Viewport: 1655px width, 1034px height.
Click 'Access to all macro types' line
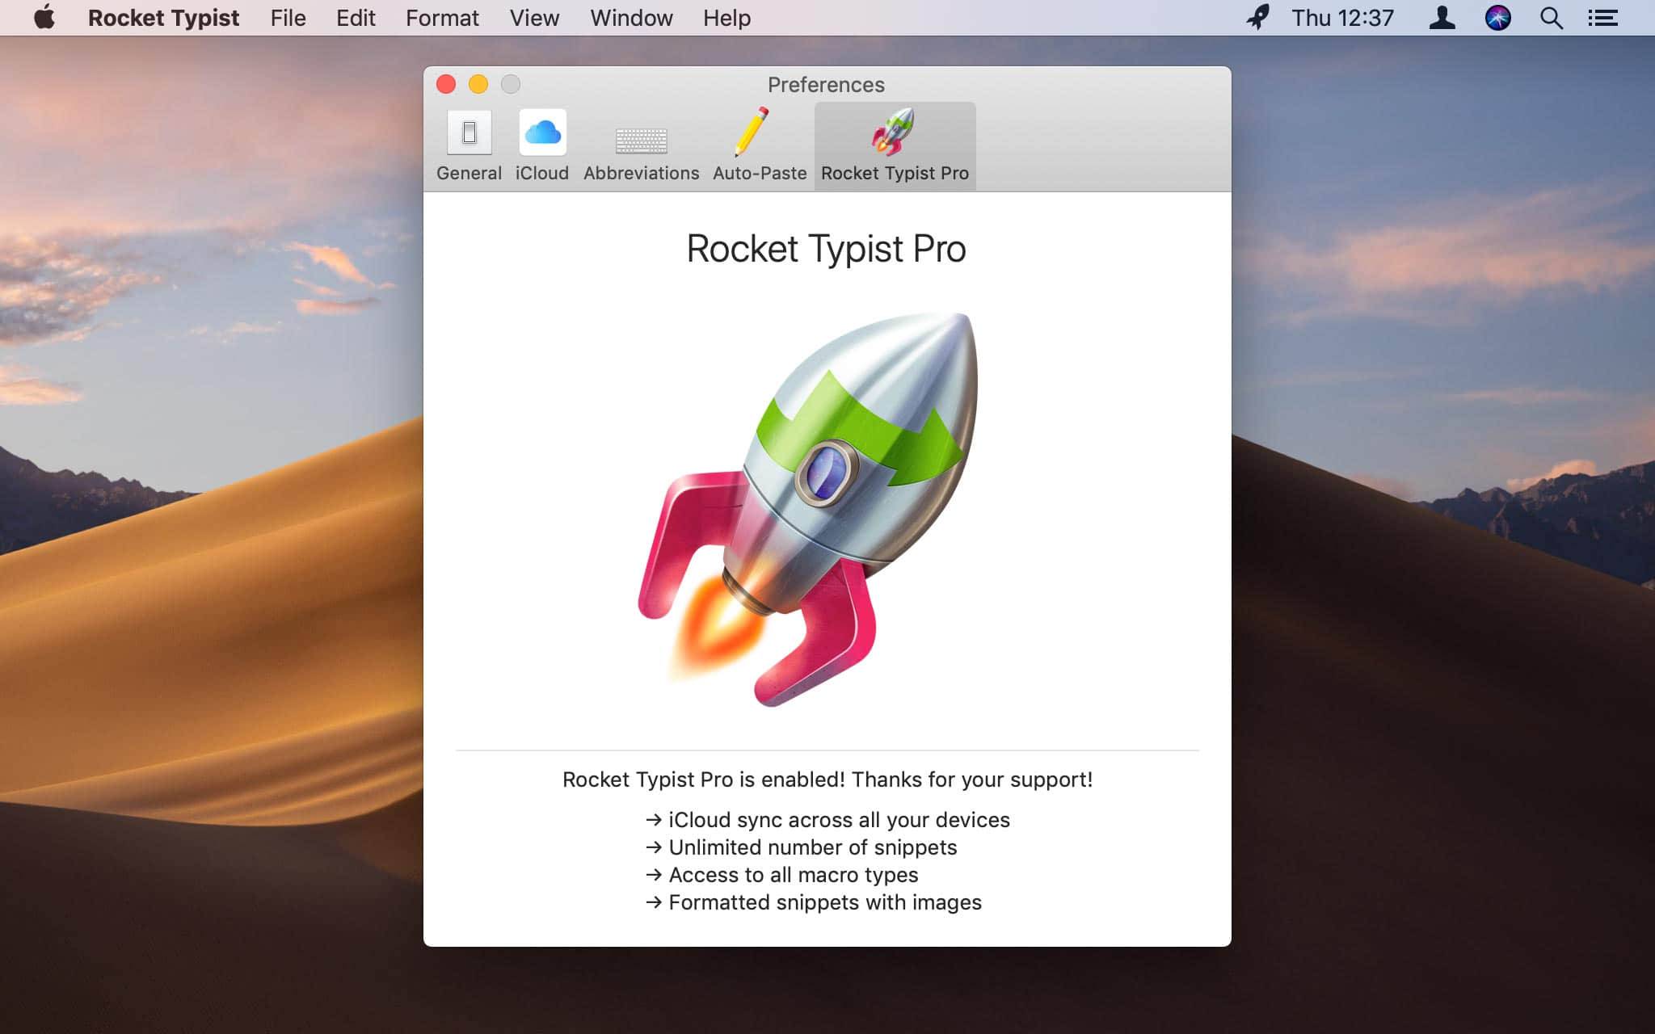781,875
